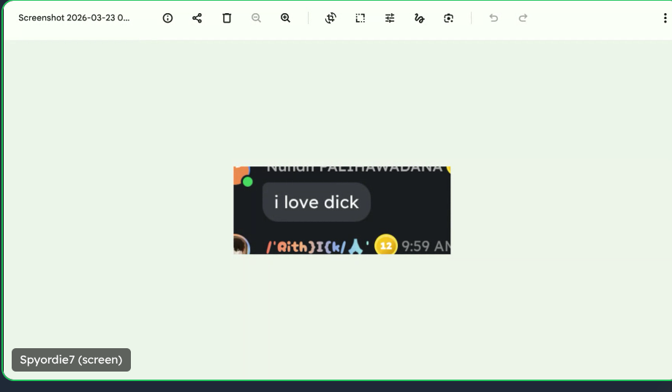Open the rescale tool
Viewport: 672px width, 392px height.
(360, 18)
